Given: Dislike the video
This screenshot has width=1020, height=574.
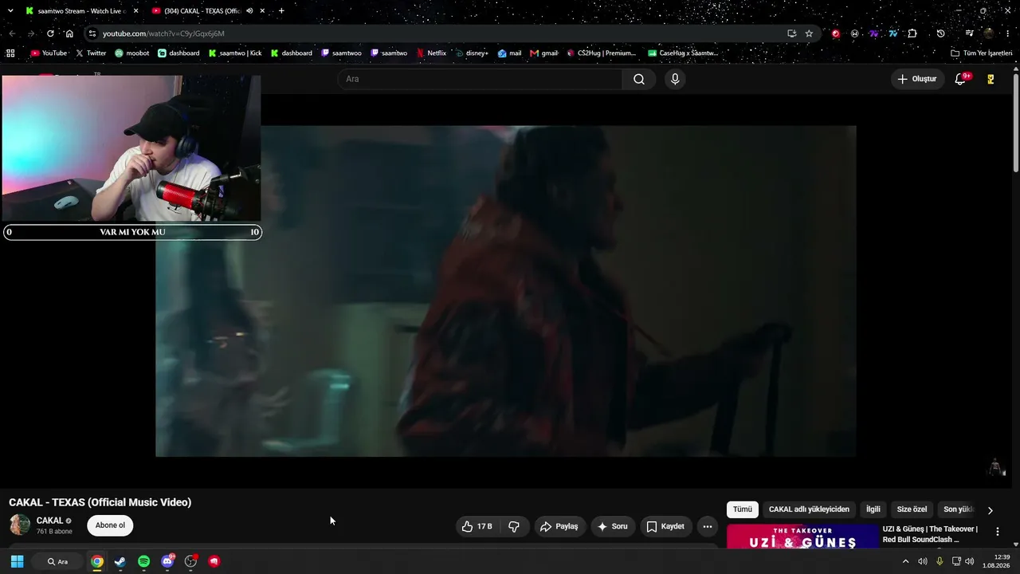Looking at the screenshot, I should [x=514, y=526].
